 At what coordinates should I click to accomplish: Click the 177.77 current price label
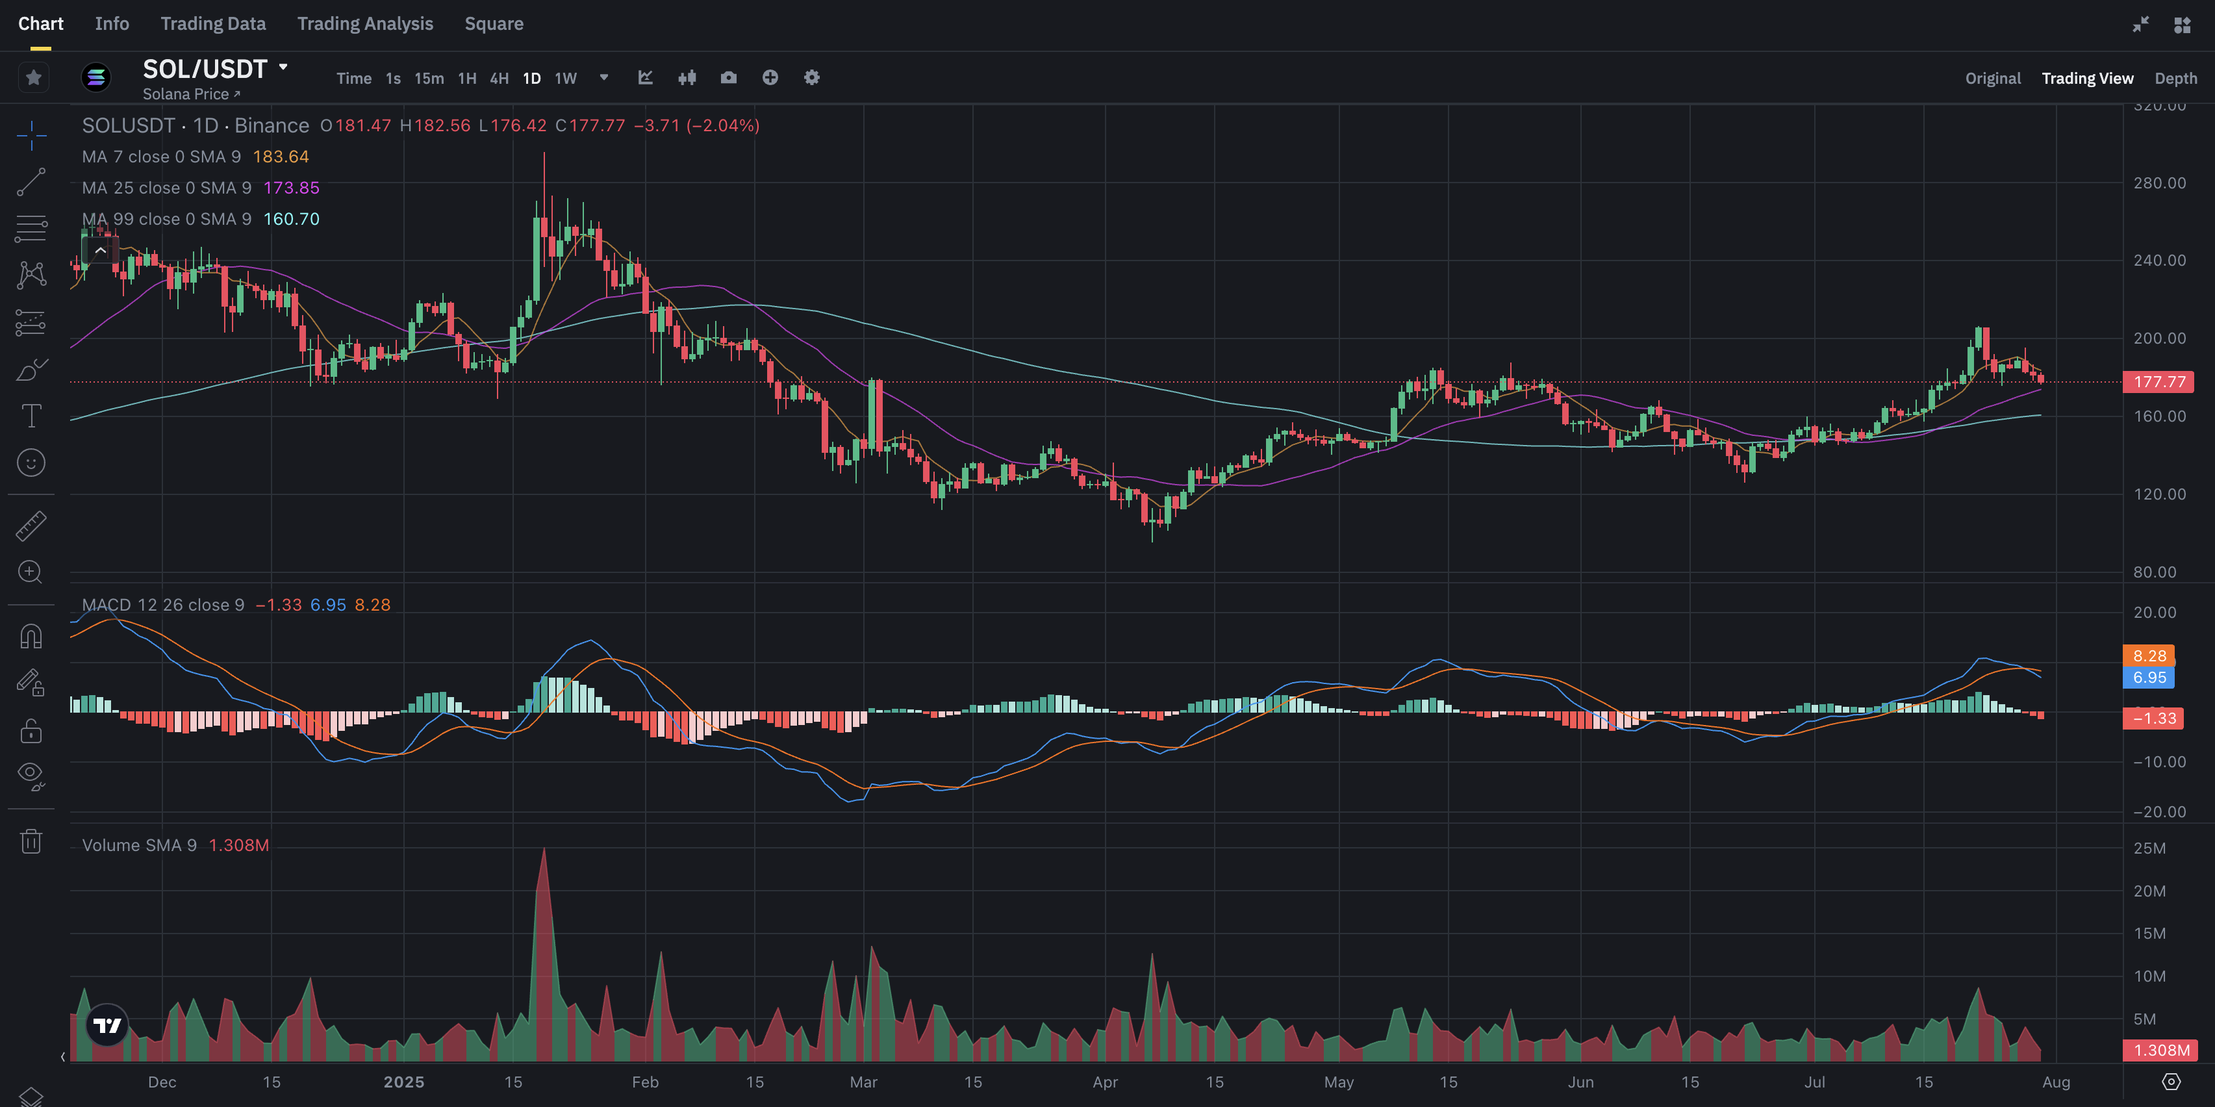click(2158, 382)
